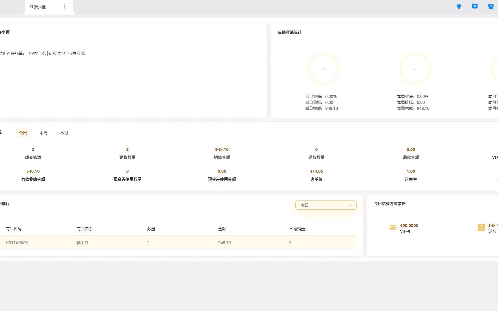The height and width of the screenshot is (311, 498).
Task: Click the 成交笔数 statistic
Action: point(33,154)
